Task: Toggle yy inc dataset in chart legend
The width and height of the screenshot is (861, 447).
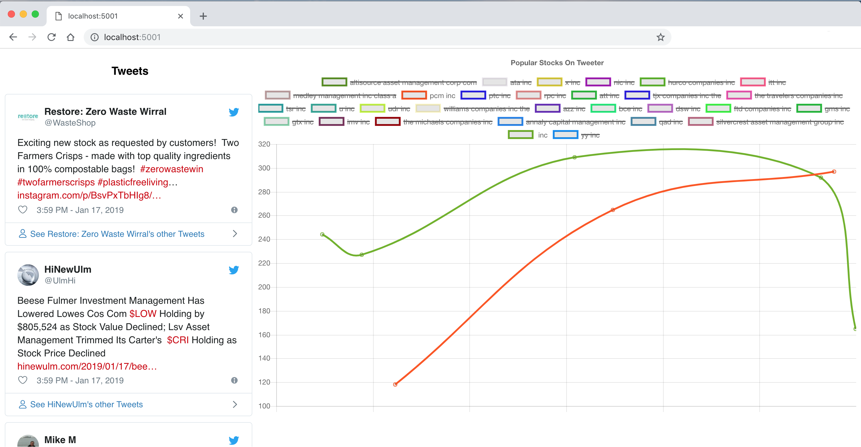Action: (x=590, y=135)
